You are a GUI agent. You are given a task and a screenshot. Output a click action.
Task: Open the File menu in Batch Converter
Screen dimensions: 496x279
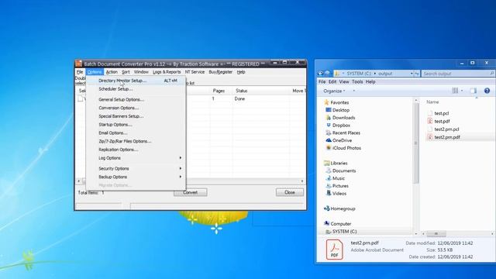point(80,72)
